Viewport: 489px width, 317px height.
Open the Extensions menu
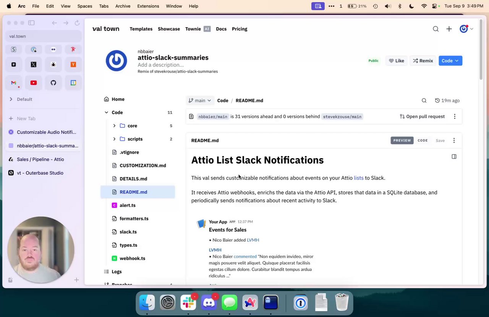click(148, 6)
